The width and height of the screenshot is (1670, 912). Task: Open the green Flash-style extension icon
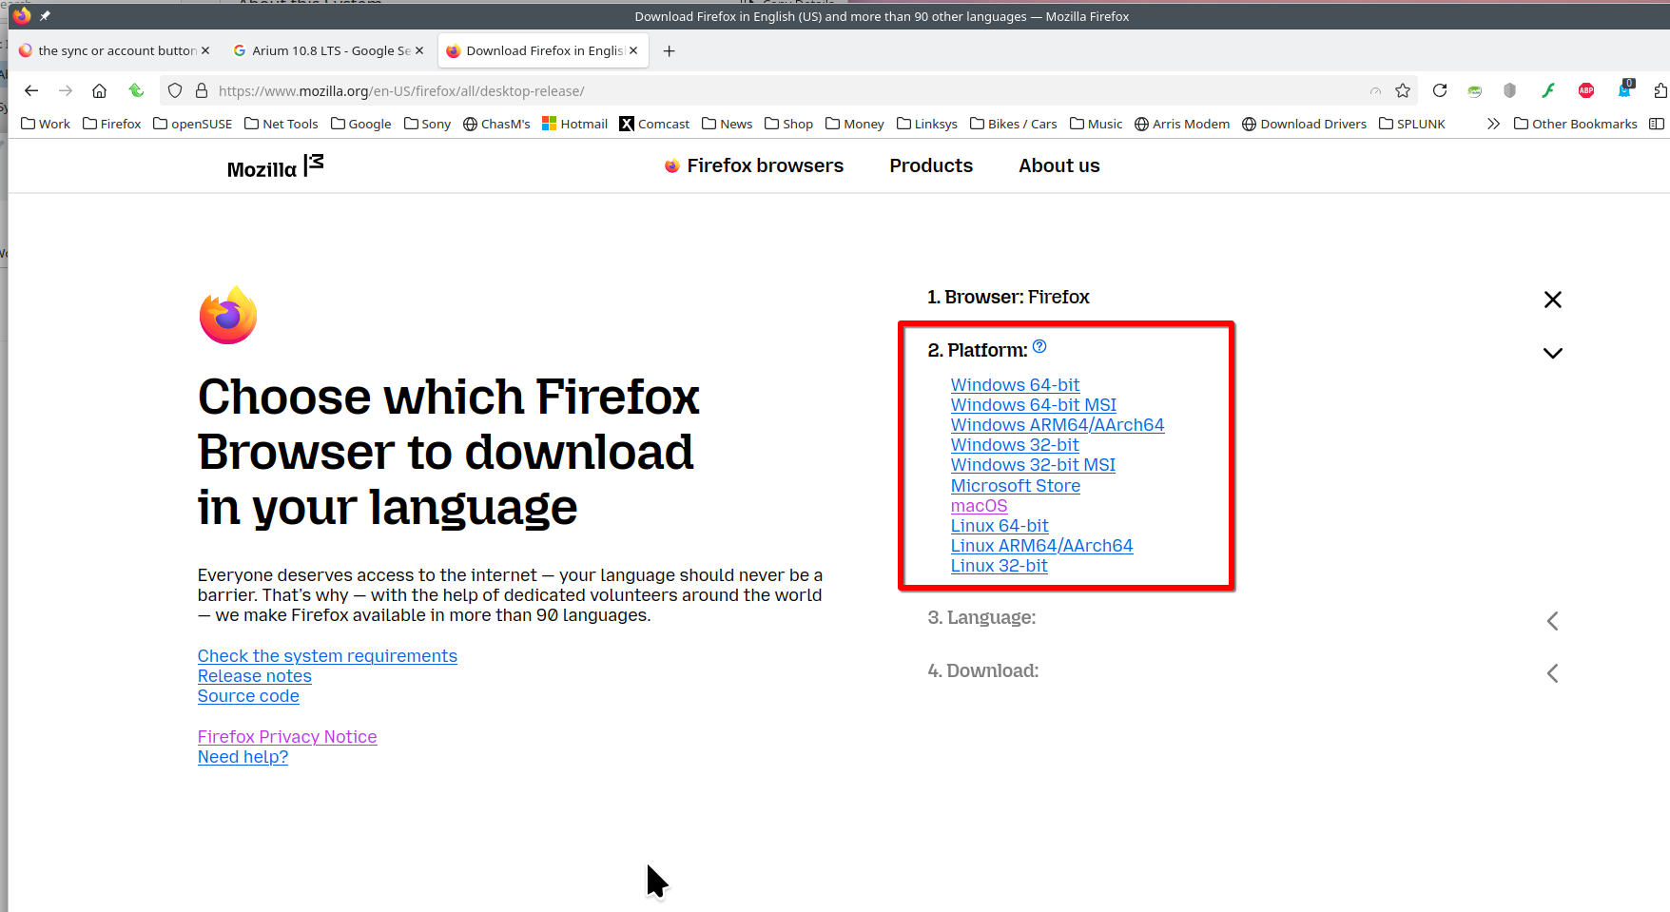pos(1548,90)
